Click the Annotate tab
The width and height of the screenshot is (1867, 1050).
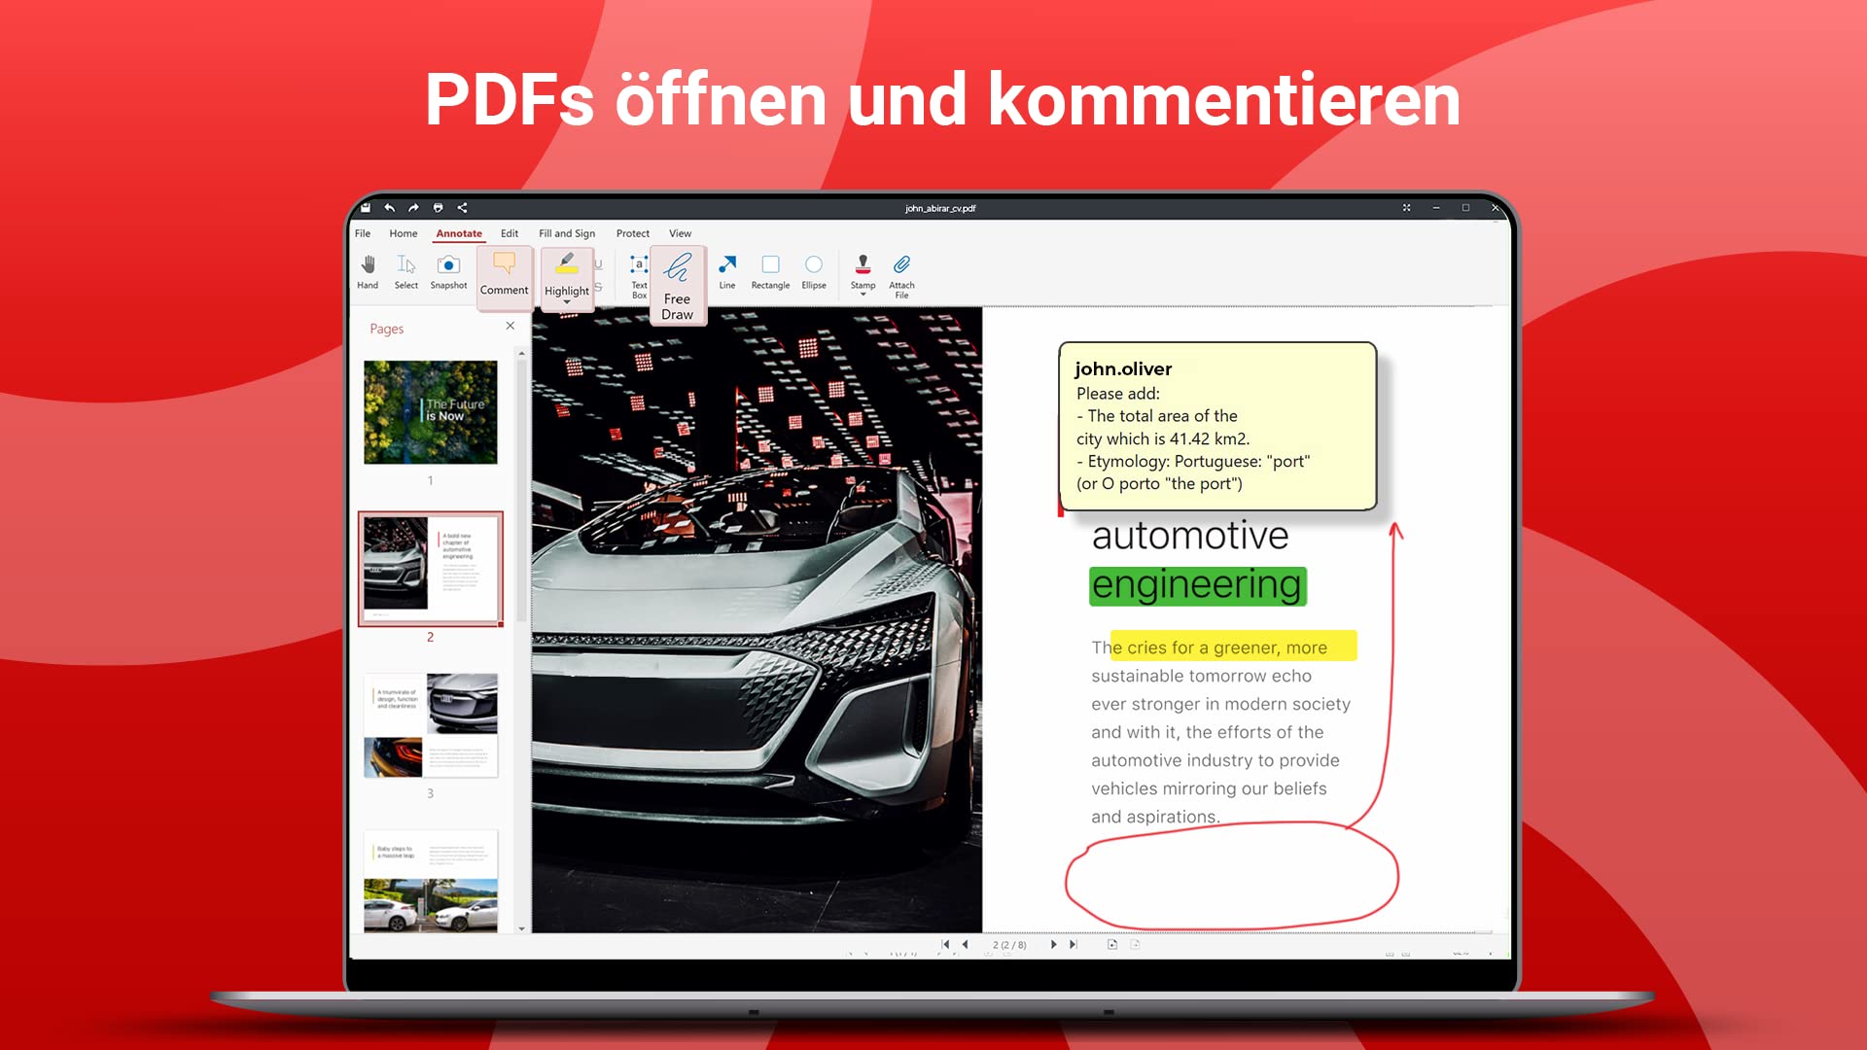[x=459, y=233]
